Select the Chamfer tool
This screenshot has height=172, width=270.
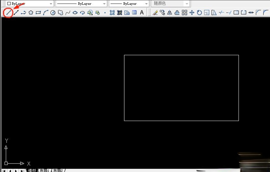pyautogui.click(x=258, y=13)
